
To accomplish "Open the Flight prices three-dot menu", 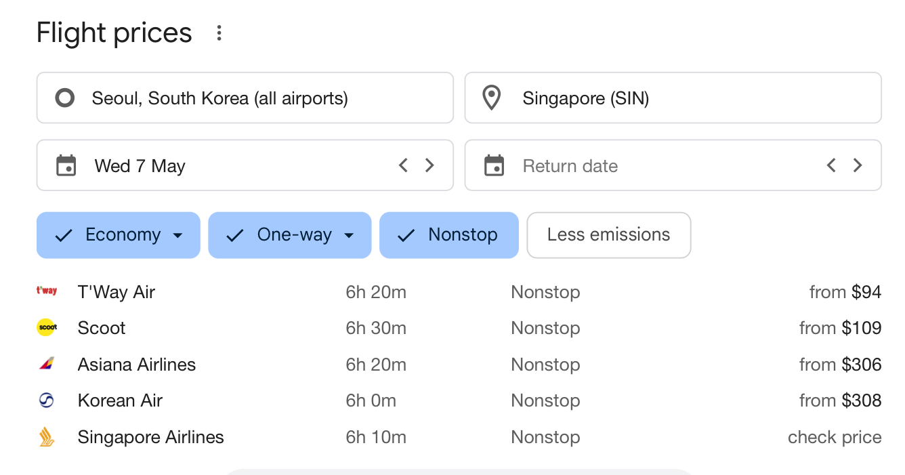I will click(x=219, y=33).
